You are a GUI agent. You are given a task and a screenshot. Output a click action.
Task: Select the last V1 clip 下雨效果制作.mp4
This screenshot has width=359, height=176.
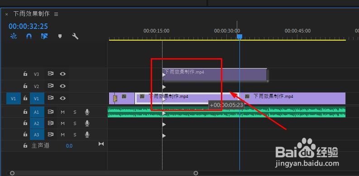pos(292,98)
